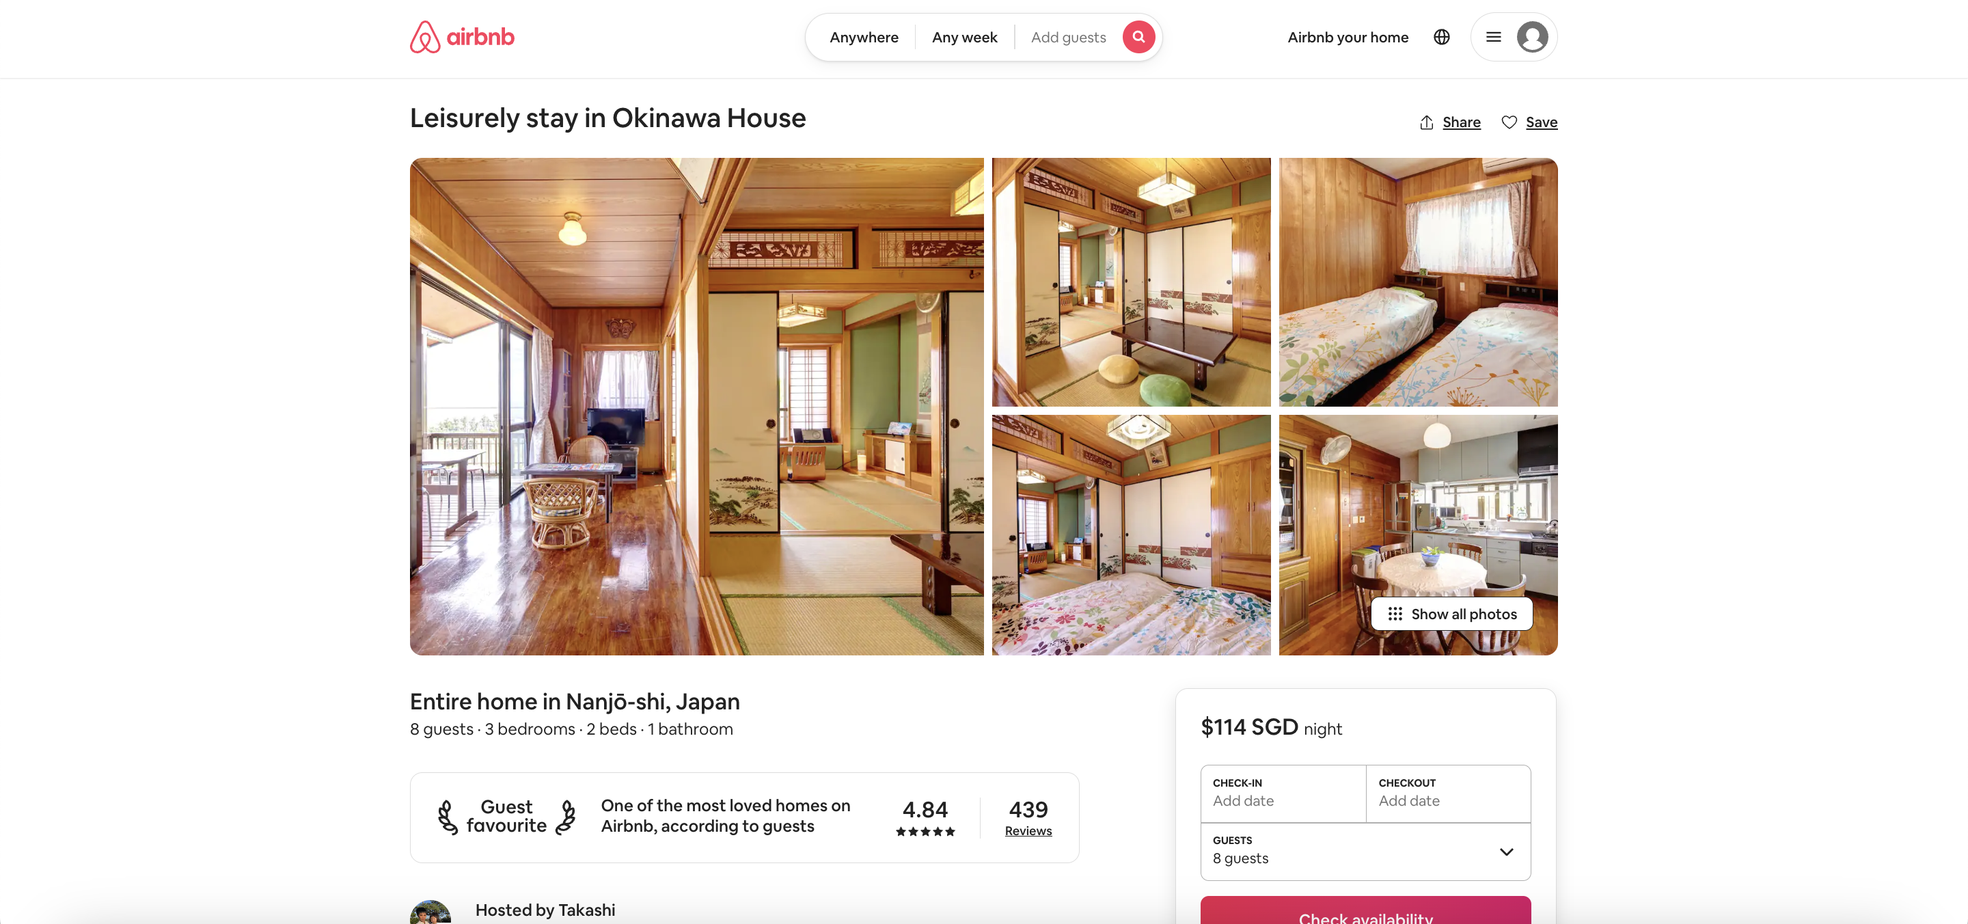Image resolution: width=1968 pixels, height=924 pixels.
Task: Click host Takashi's profile picture
Action: (430, 912)
